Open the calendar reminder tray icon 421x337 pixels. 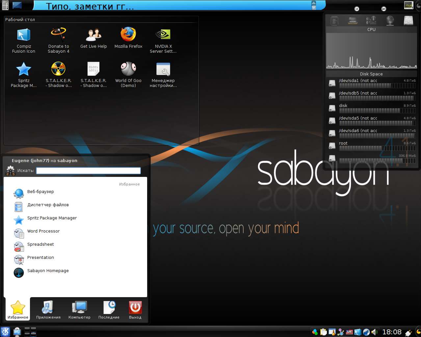(332, 332)
